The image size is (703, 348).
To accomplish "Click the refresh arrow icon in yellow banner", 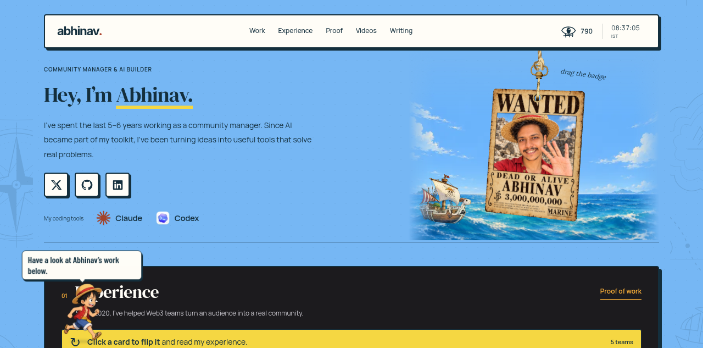I will coord(75,342).
